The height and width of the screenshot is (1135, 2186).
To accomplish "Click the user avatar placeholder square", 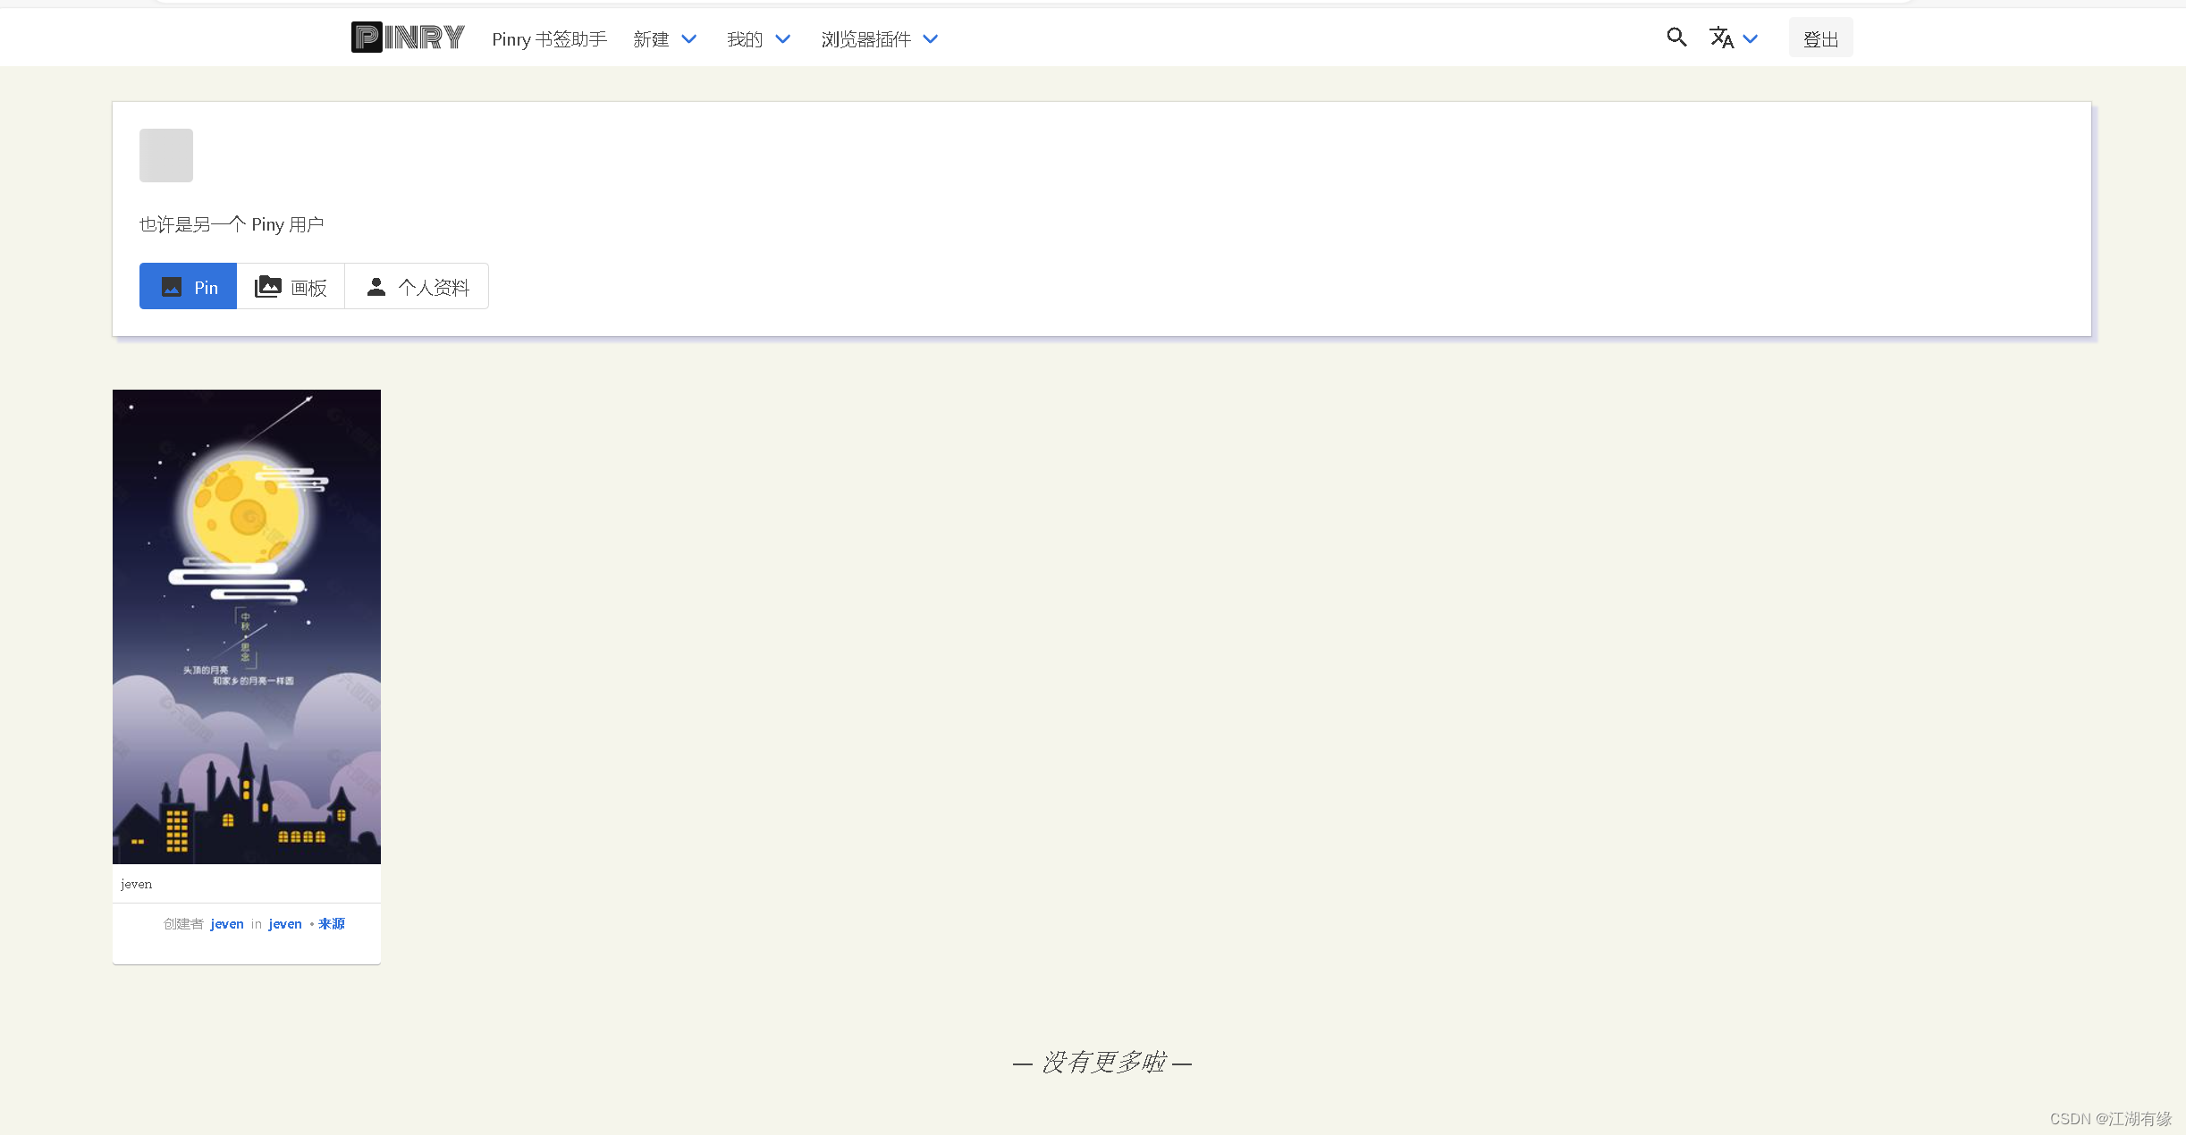I will click(x=166, y=155).
